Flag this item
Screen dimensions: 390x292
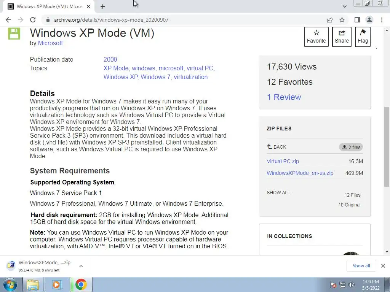coord(363,37)
